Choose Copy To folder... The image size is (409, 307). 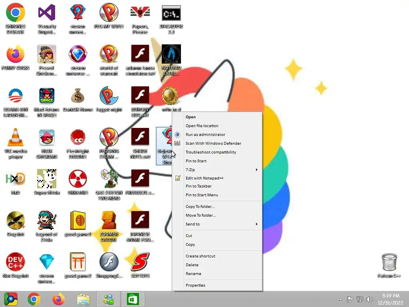click(217, 207)
